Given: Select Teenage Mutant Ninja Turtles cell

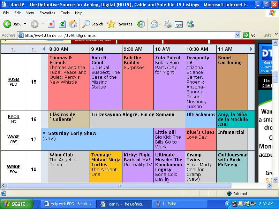Looking at the screenshot, I should coord(106,167).
